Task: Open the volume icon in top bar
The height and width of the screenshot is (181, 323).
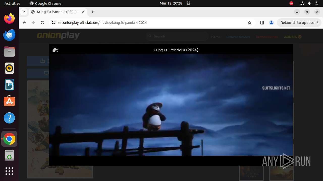Action: tap(310, 3)
